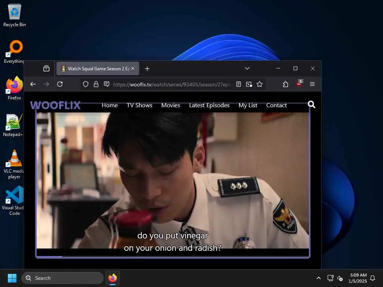Bookmark this page with the star icon
Viewport: 383px width, 287px height.
tap(260, 84)
